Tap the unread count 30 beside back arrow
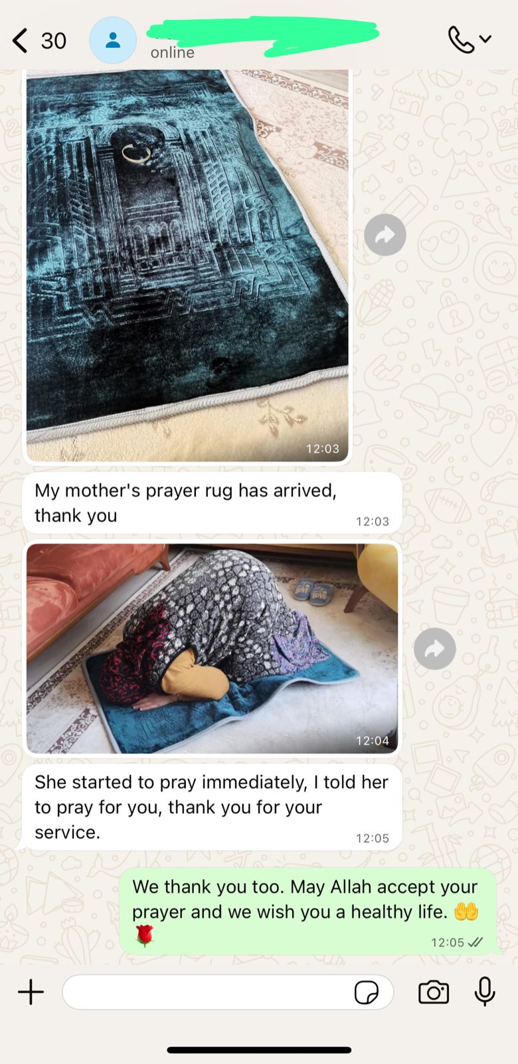The width and height of the screenshot is (518, 1064). coord(54,41)
